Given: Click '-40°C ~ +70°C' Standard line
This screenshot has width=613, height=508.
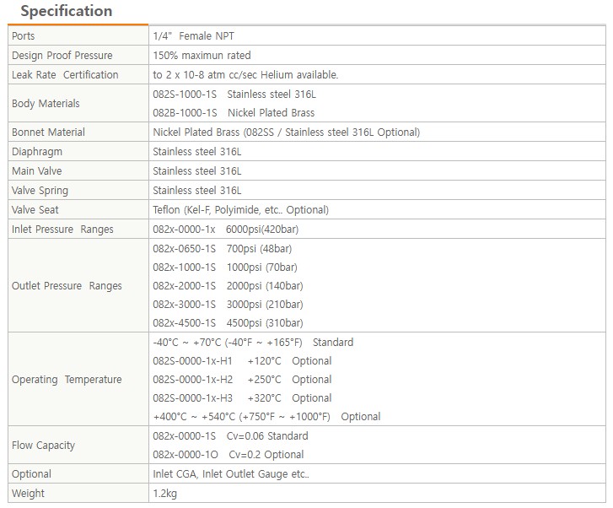Looking at the screenshot, I should 253,343.
